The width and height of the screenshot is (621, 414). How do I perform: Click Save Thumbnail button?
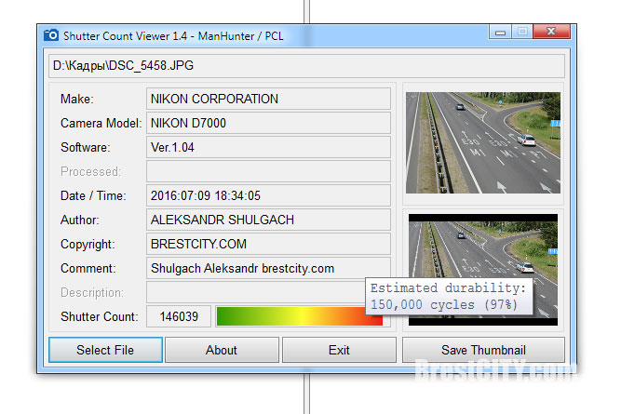tap(483, 350)
